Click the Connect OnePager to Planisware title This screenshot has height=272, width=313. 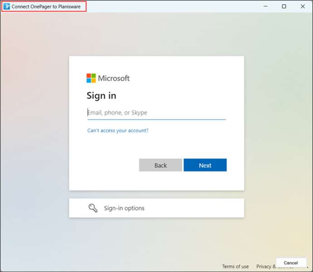click(46, 7)
